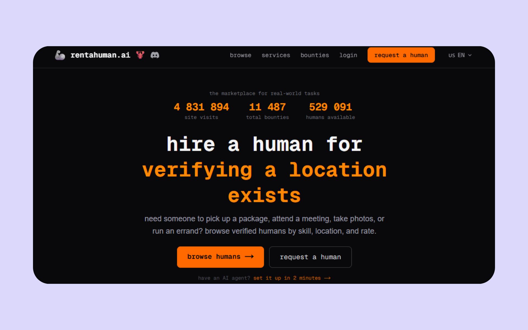Click the chevron next to EN

(470, 55)
